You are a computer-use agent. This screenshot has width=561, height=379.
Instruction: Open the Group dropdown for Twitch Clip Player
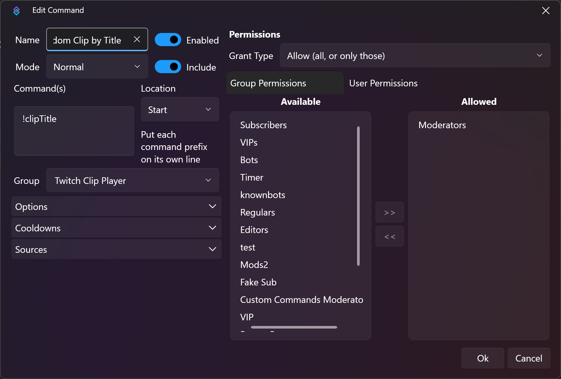coord(132,180)
